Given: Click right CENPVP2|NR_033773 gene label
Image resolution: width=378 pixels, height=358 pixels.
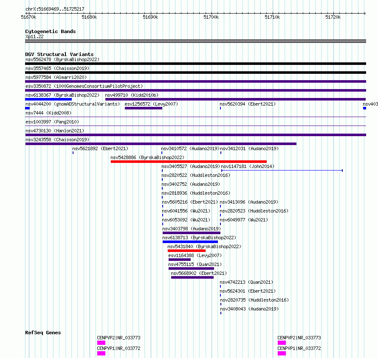Looking at the screenshot, I should pyautogui.click(x=299, y=338).
